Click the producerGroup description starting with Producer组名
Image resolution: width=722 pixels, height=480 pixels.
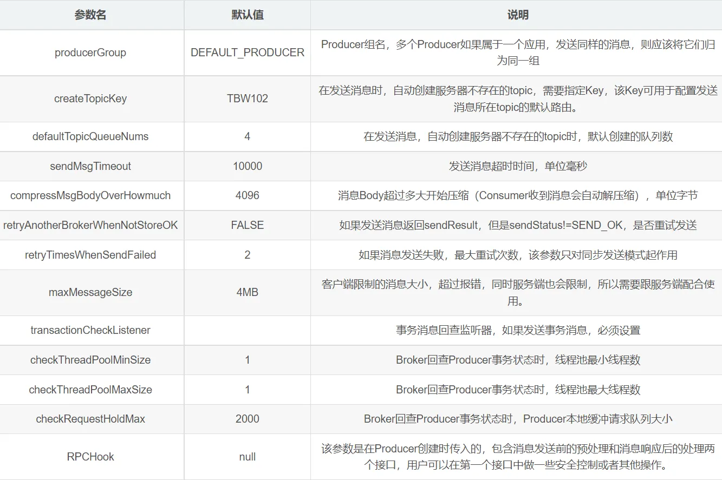518,52
